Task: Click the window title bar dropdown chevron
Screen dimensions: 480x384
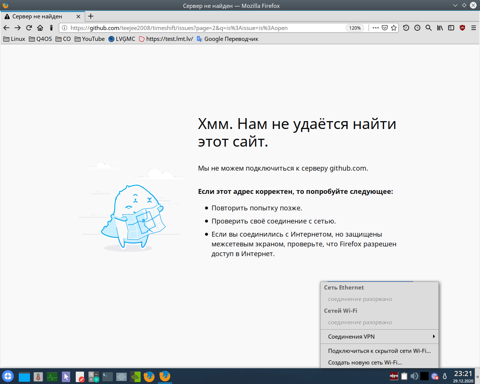Action: pos(455,5)
